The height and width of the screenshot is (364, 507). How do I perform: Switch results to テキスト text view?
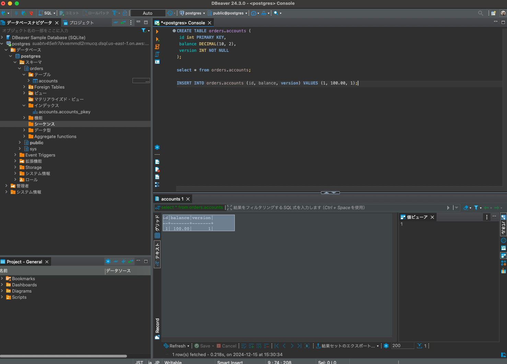[x=157, y=254]
